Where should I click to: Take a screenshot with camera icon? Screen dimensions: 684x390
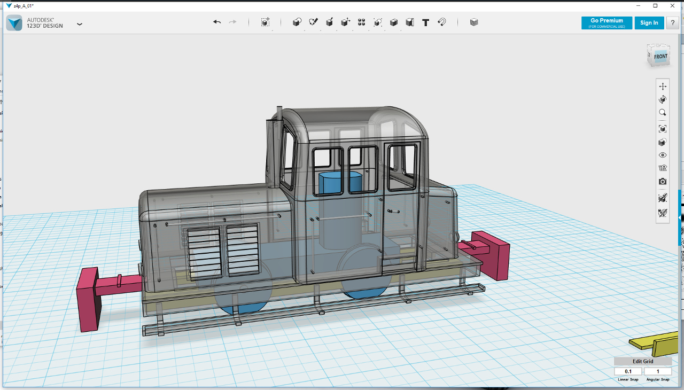coord(663,182)
